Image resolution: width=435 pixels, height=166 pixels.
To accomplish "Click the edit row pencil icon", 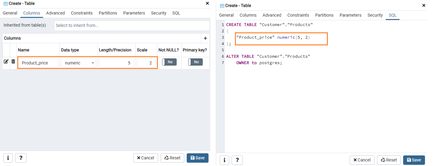I will pos(6,61).
